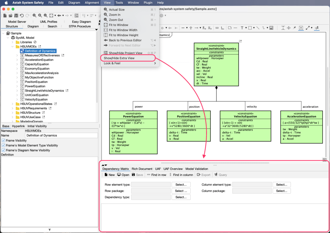Click inside the Row package input field
Viewport: 330px width, 233px height.
[x=151, y=191]
